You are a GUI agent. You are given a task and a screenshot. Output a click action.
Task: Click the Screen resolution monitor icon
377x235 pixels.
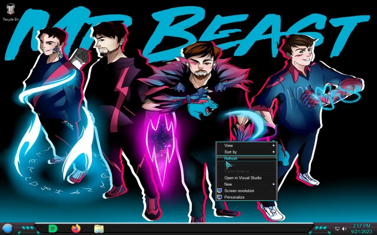point(219,191)
